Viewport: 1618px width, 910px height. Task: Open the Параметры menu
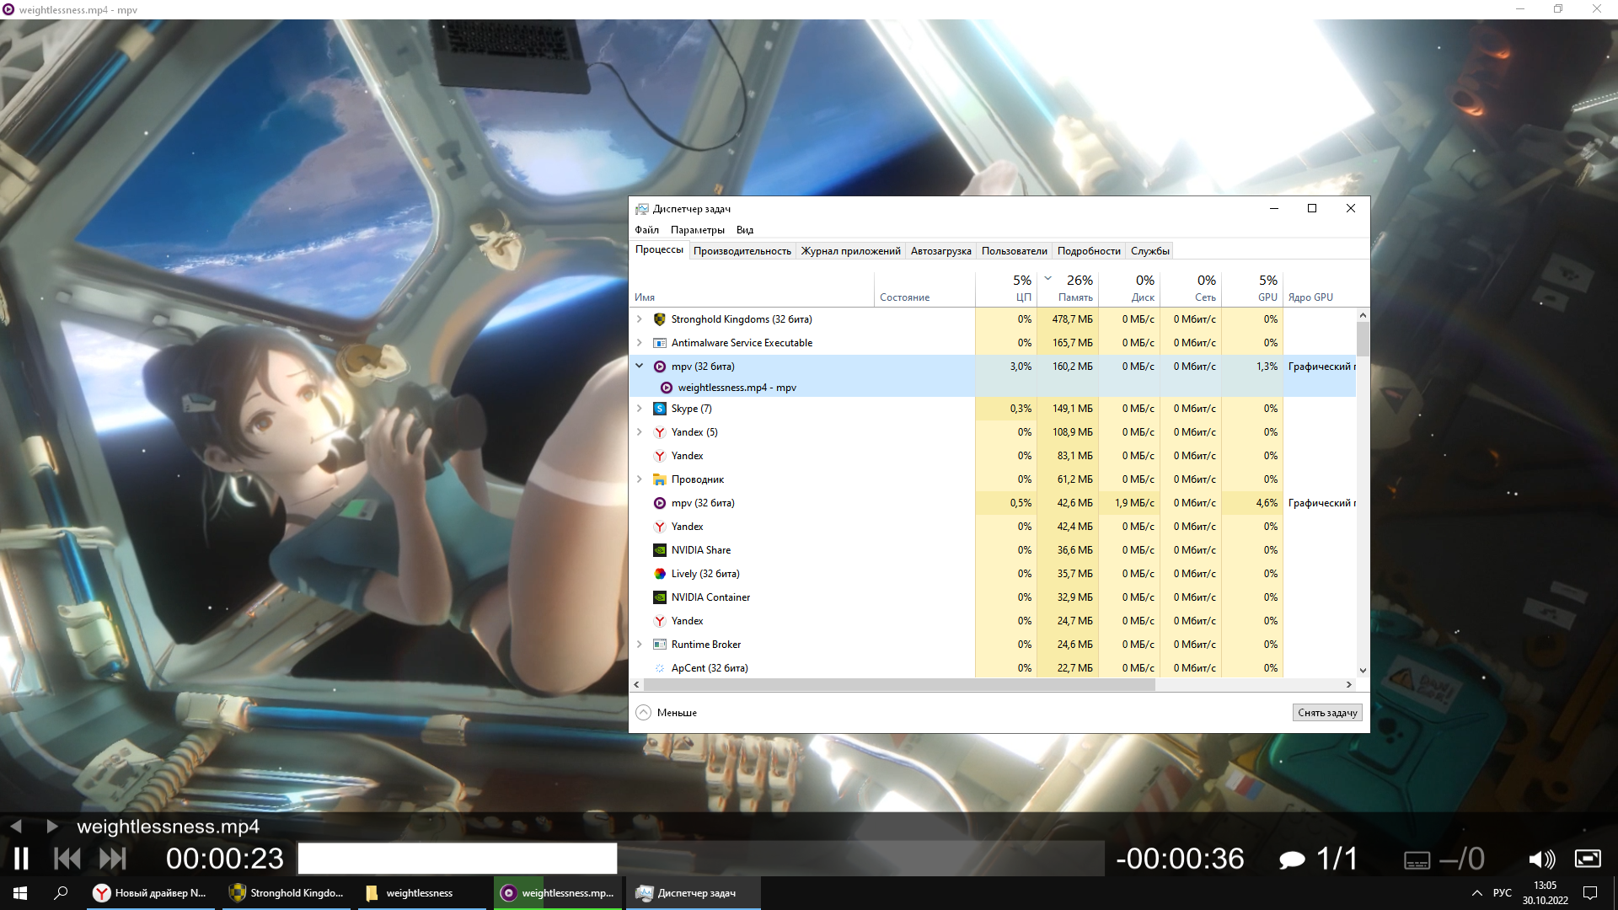click(x=697, y=230)
